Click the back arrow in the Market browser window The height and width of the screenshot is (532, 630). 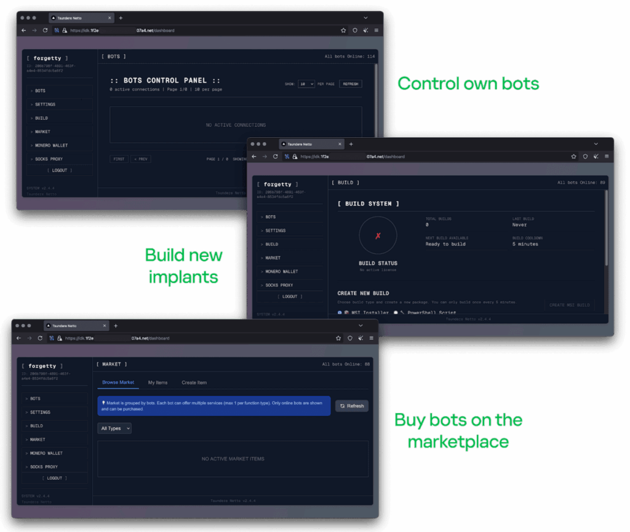[18, 338]
